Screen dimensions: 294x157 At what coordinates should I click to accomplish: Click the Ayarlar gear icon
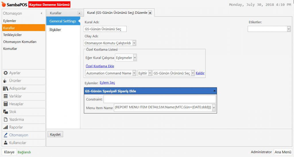coord(5,73)
